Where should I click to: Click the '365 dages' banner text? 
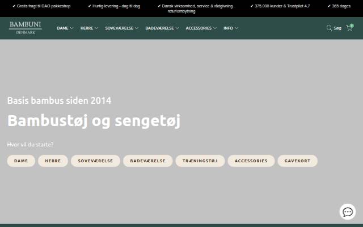pyautogui.click(x=339, y=6)
